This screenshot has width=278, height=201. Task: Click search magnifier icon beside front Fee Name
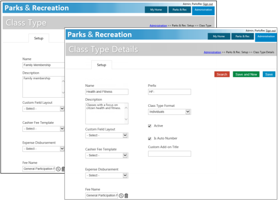coord(121,196)
